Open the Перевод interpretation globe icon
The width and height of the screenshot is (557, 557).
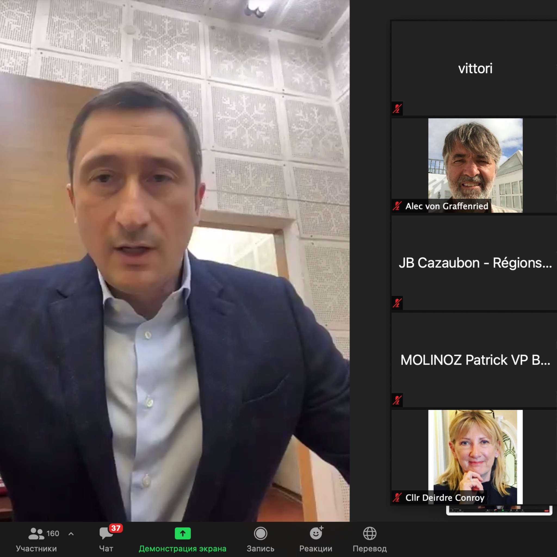coord(370,533)
